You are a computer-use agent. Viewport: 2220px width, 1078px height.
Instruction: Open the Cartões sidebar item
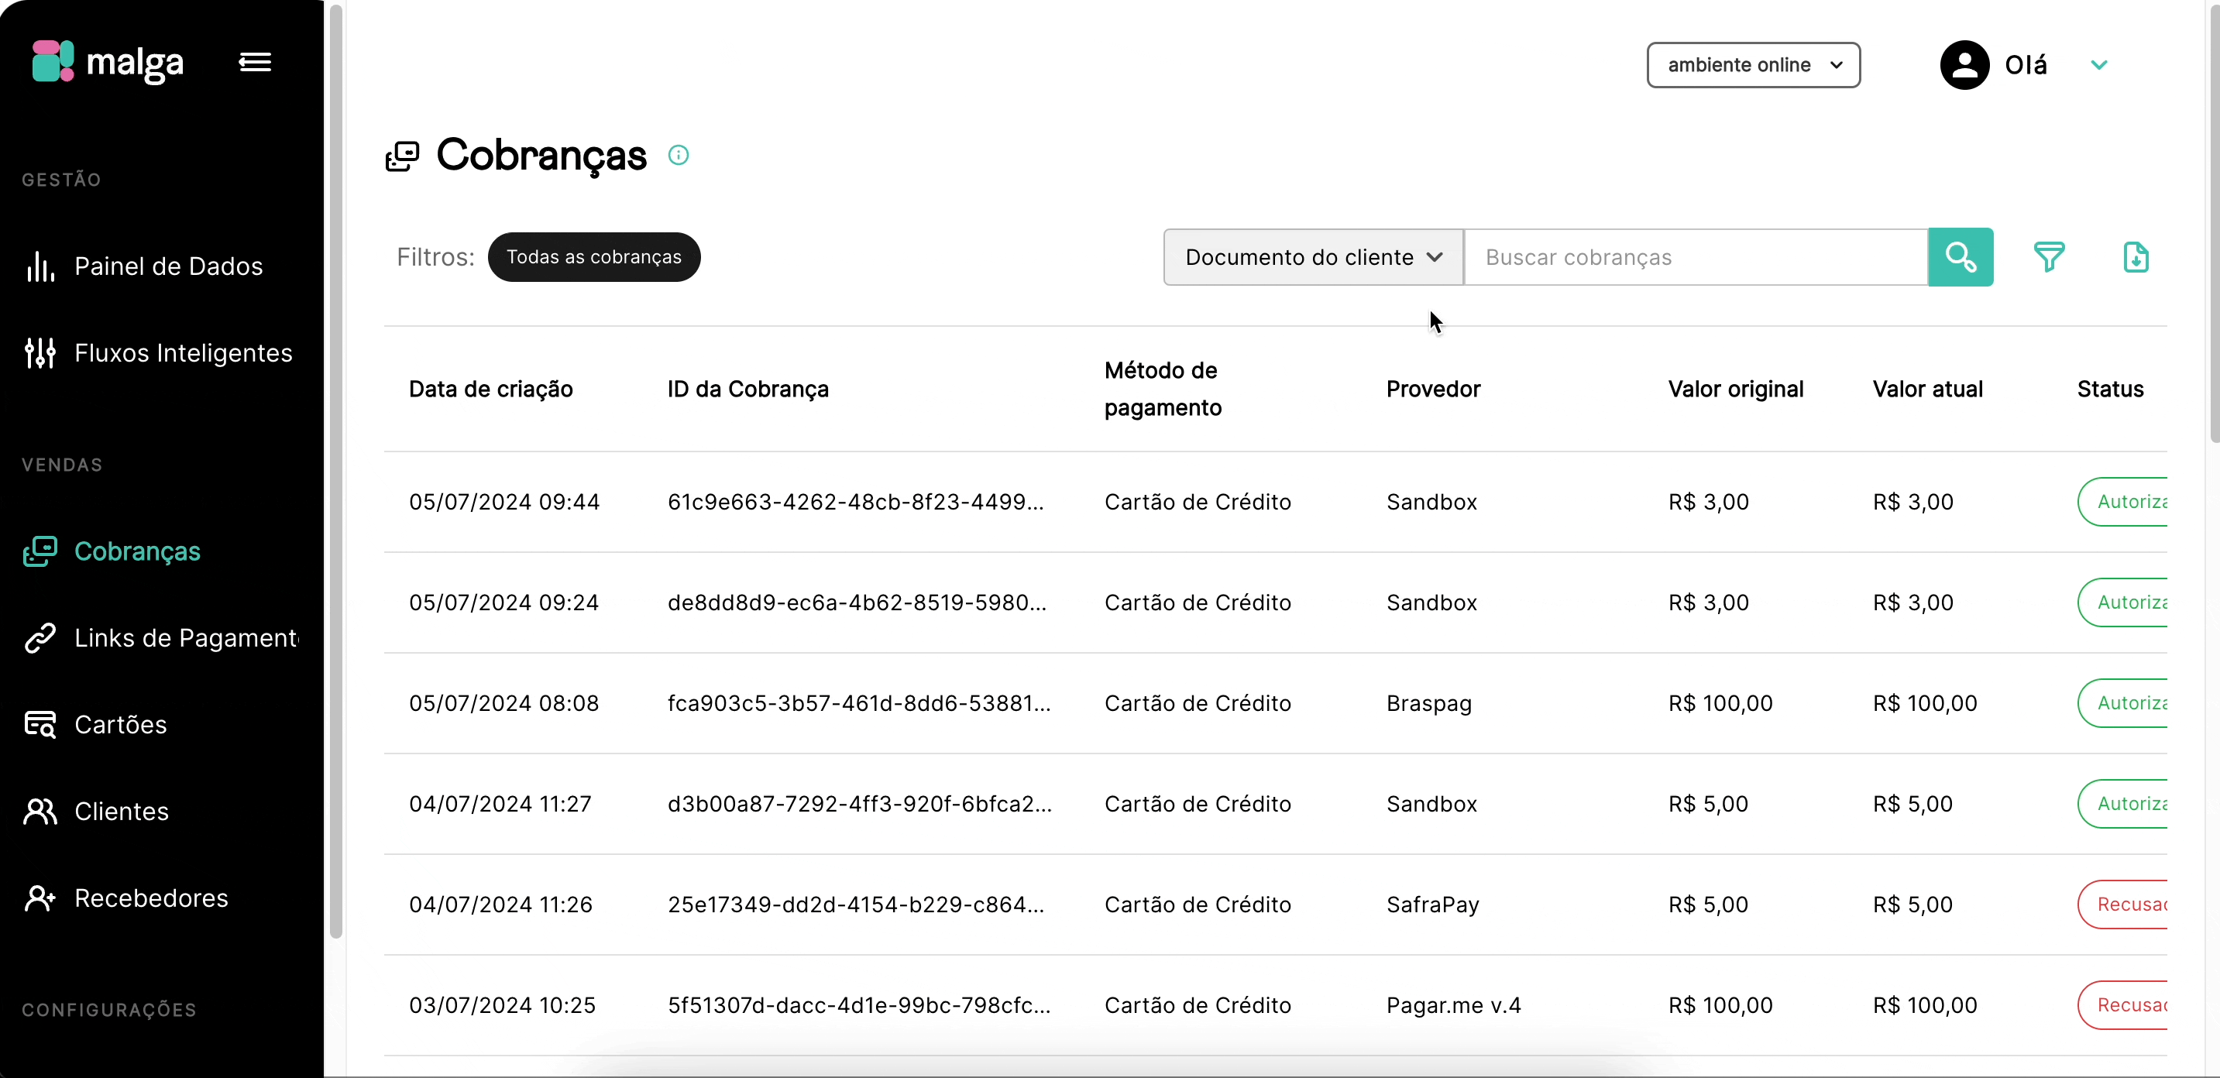point(121,725)
